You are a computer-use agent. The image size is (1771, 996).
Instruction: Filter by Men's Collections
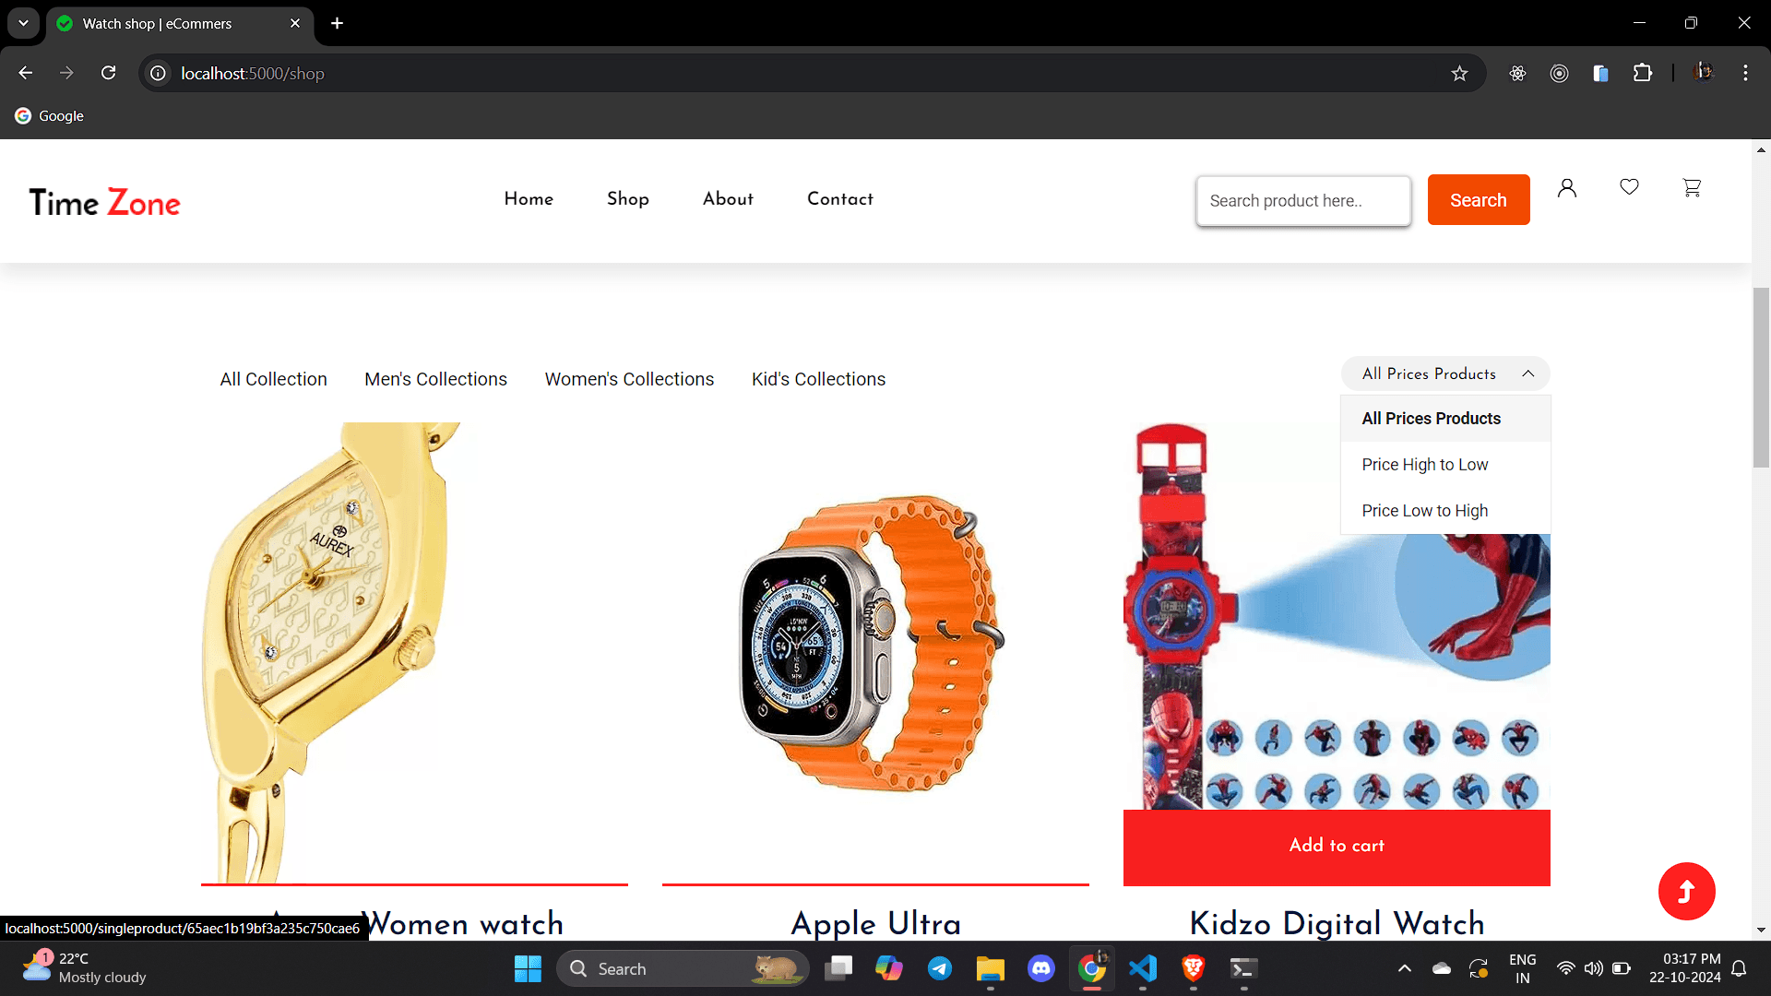435,379
